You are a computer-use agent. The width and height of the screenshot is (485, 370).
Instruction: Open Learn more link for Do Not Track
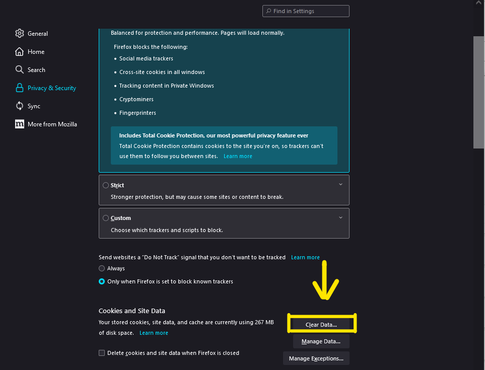pyautogui.click(x=305, y=258)
